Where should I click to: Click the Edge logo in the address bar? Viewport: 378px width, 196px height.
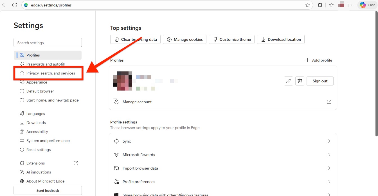coord(26,5)
